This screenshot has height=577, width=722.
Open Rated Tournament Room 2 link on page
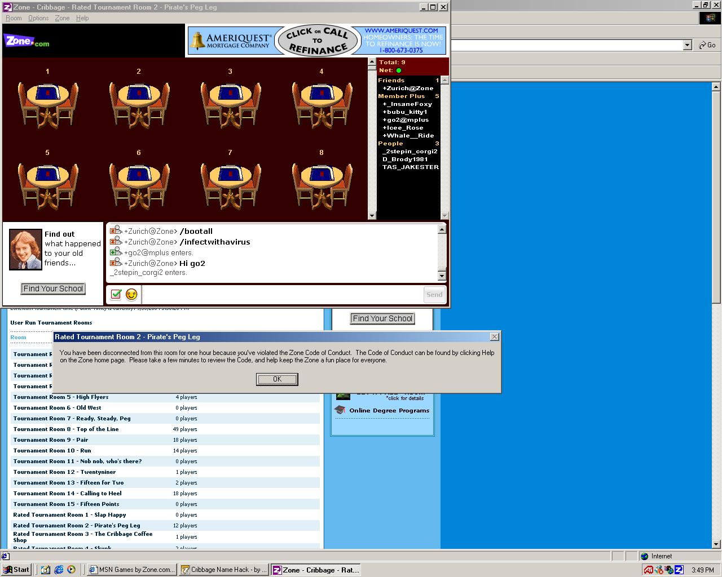(77, 526)
